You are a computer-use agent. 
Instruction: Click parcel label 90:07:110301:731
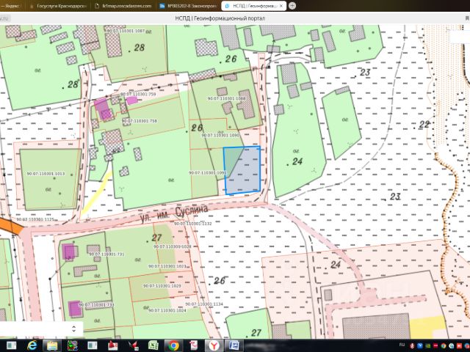click(106, 254)
